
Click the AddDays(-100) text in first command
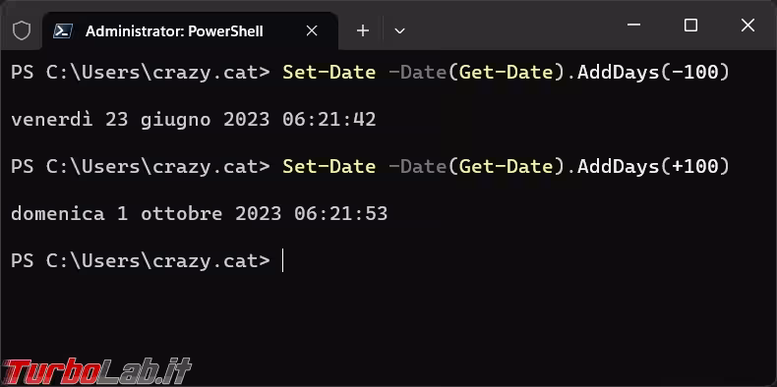click(x=654, y=73)
